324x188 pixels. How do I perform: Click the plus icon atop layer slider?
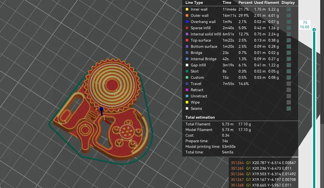(x=314, y=30)
